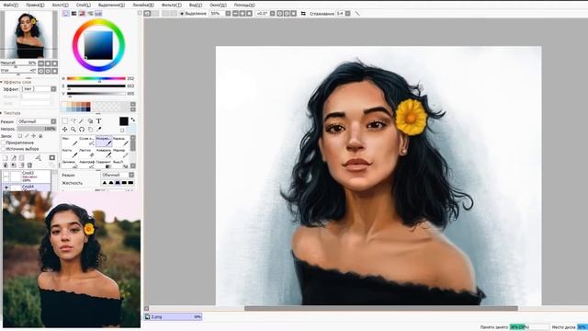Viewport: 588px width, 331px height.
Task: Select the highlighted brush in tool tray
Action: (x=104, y=142)
